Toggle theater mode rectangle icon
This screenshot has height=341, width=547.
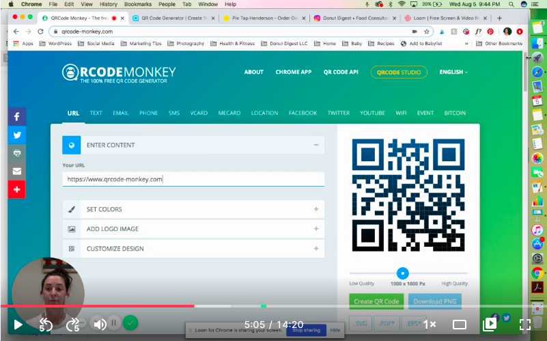[460, 325]
